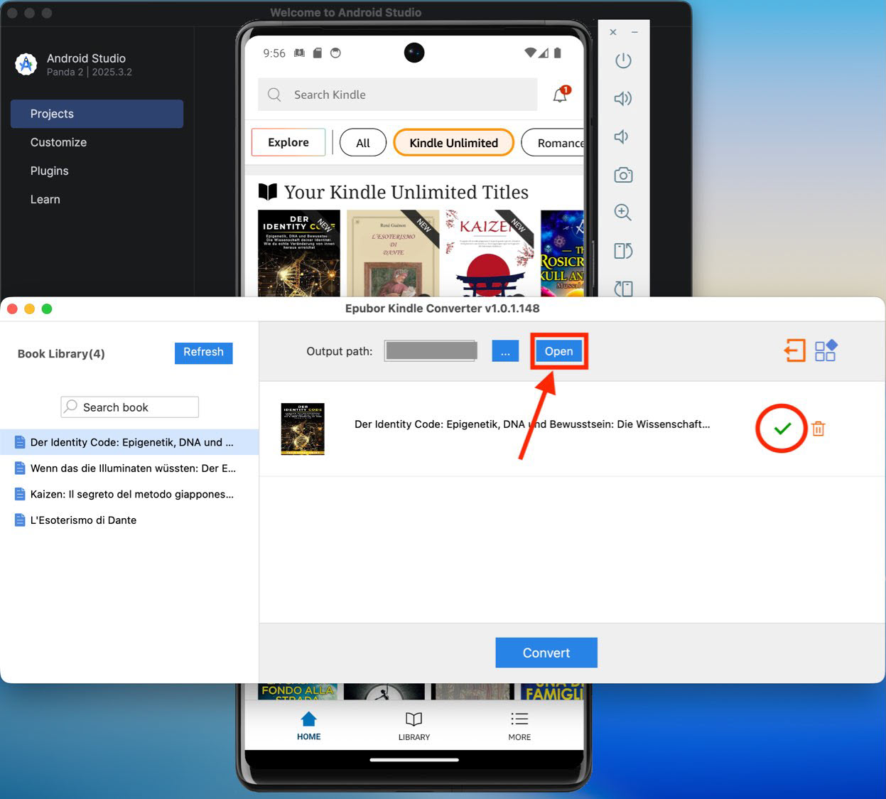Select the Kindle Unlimited filter pill
This screenshot has width=886, height=799.
(x=453, y=142)
